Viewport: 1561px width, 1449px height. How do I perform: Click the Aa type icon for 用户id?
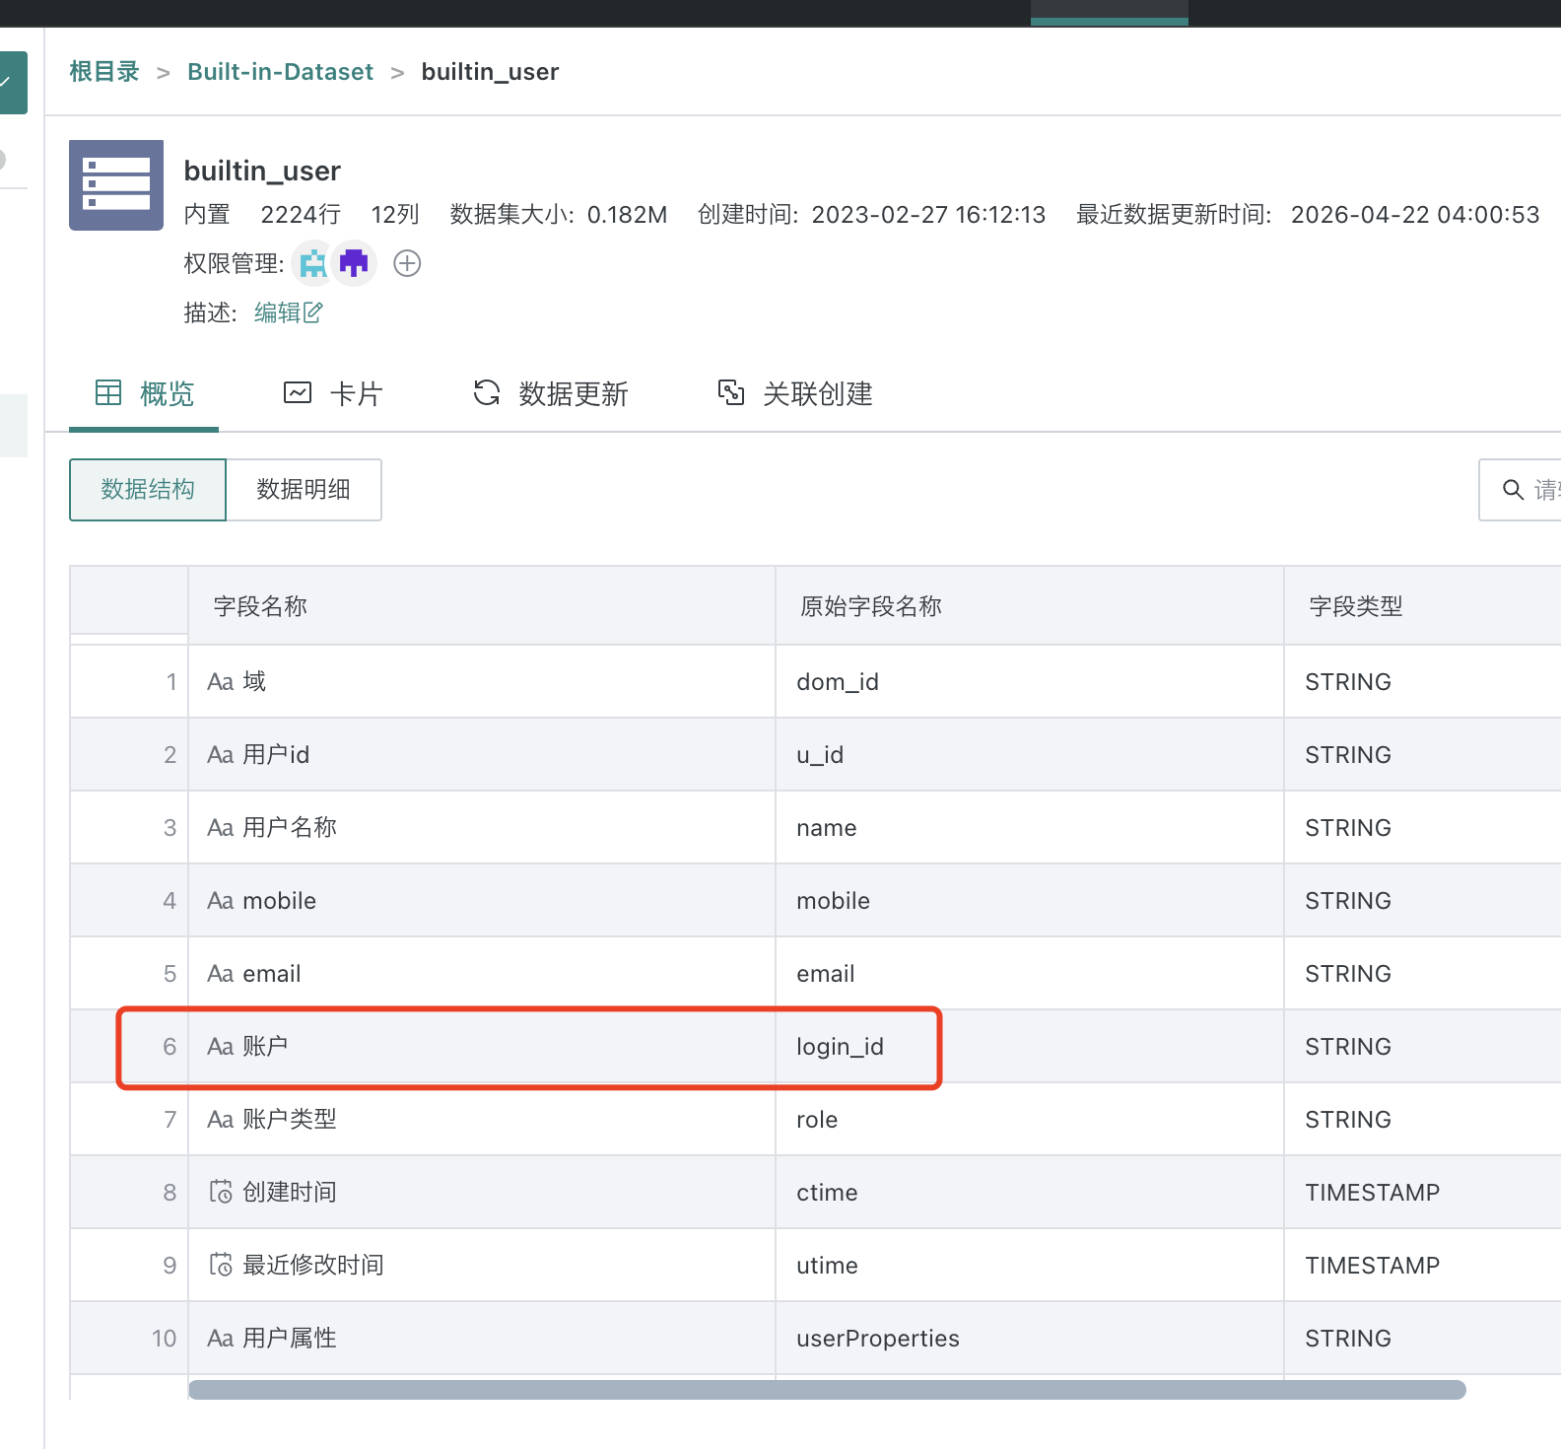click(220, 755)
